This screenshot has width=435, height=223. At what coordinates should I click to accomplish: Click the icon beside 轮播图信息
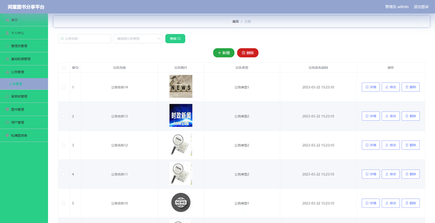(7, 135)
